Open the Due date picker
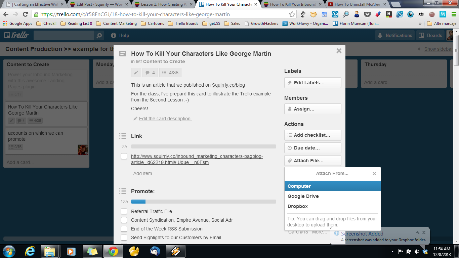The height and width of the screenshot is (258, 459). (312, 148)
